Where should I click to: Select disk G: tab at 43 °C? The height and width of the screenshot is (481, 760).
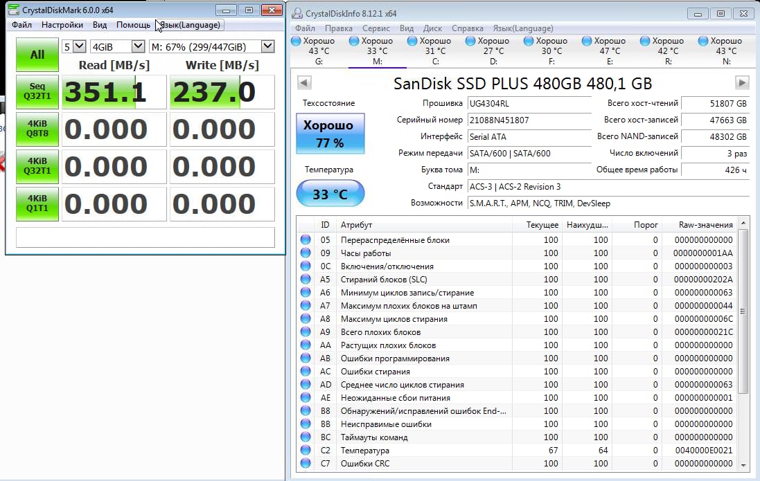pos(319,51)
